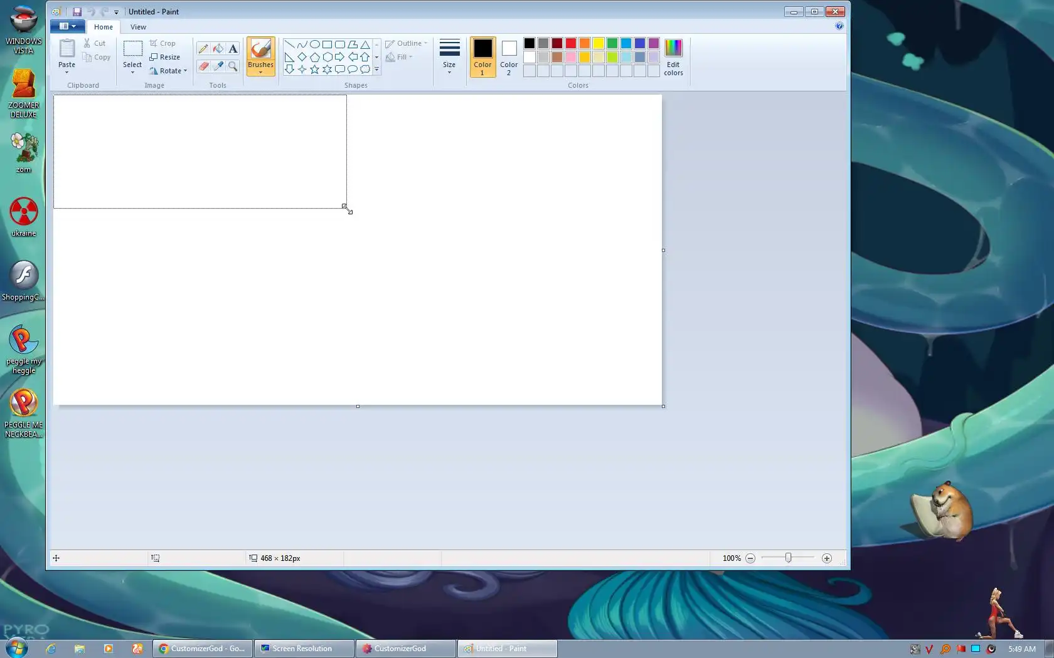Expand the Shapes gallery More arrow
Viewport: 1054px width, 658px height.
376,70
